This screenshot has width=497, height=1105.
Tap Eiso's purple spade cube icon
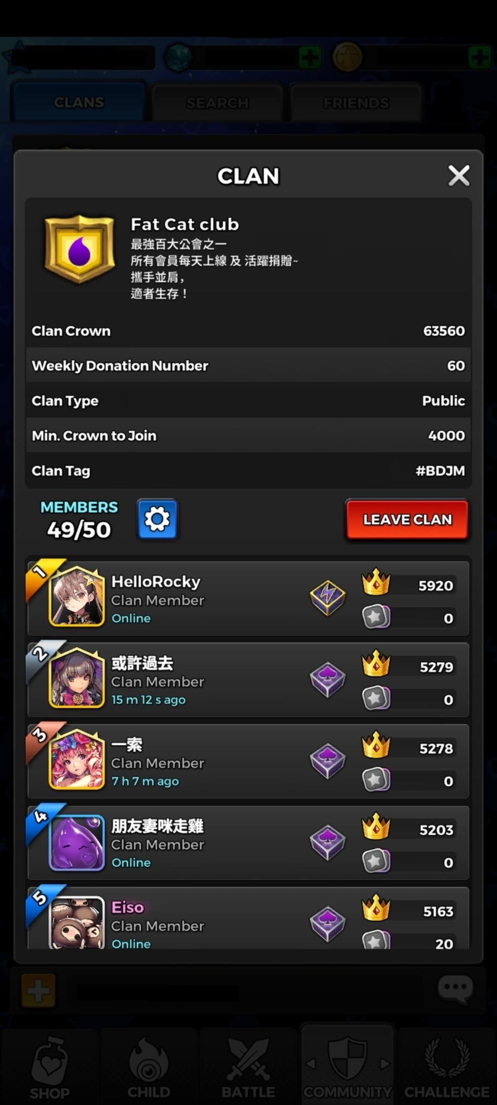(x=328, y=924)
